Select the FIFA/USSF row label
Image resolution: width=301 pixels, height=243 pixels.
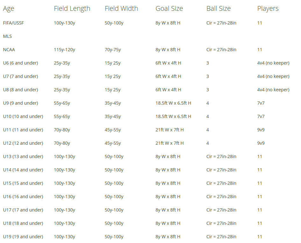14,23
